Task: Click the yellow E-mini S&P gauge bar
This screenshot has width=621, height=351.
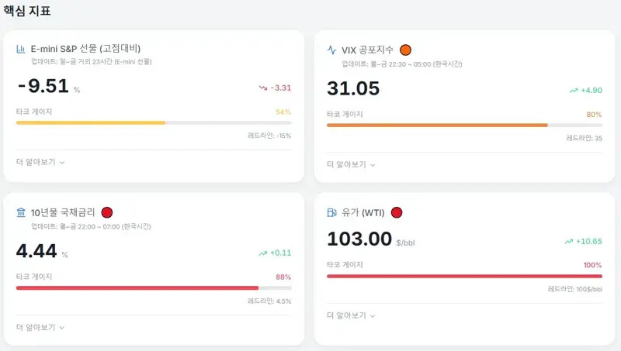Action: coord(91,122)
